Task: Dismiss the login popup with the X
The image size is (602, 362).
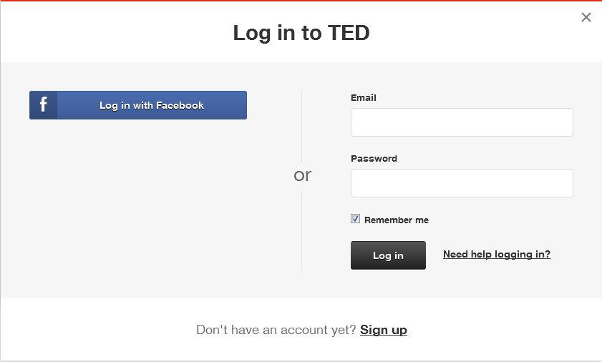Action: (x=586, y=17)
